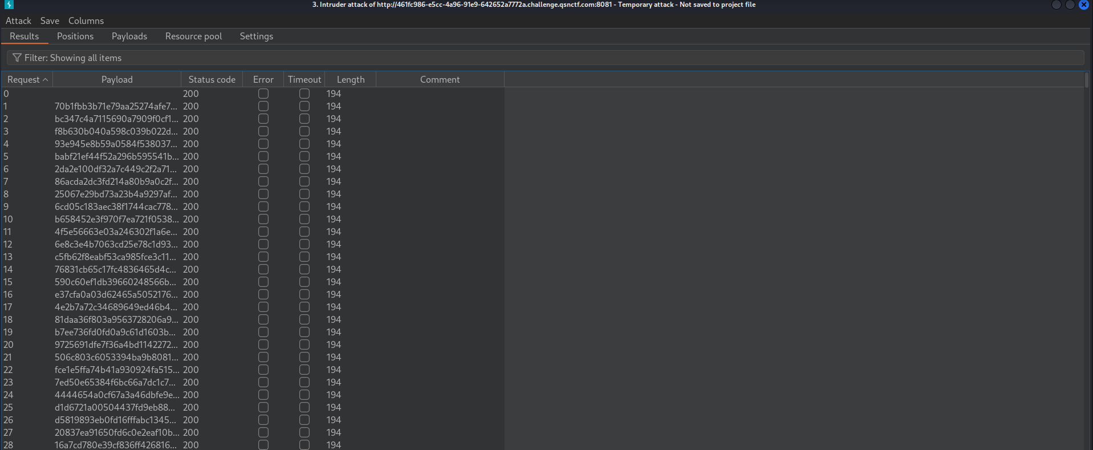Toggle Timeout checkbox in request 8 row

(304, 194)
